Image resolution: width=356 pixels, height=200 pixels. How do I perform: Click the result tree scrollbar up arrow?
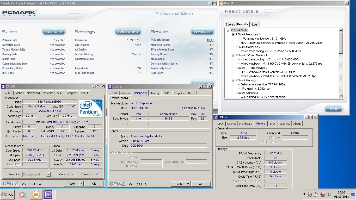point(341,30)
